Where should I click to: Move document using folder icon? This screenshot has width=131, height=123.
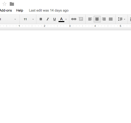point(12,4)
